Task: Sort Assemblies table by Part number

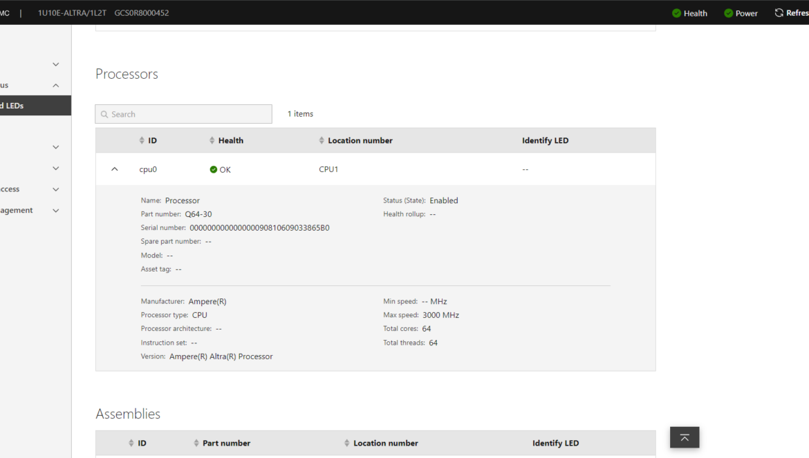Action: pyautogui.click(x=222, y=443)
